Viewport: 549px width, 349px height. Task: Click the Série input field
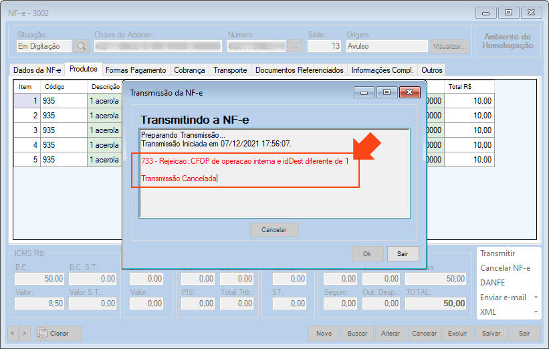tap(325, 46)
